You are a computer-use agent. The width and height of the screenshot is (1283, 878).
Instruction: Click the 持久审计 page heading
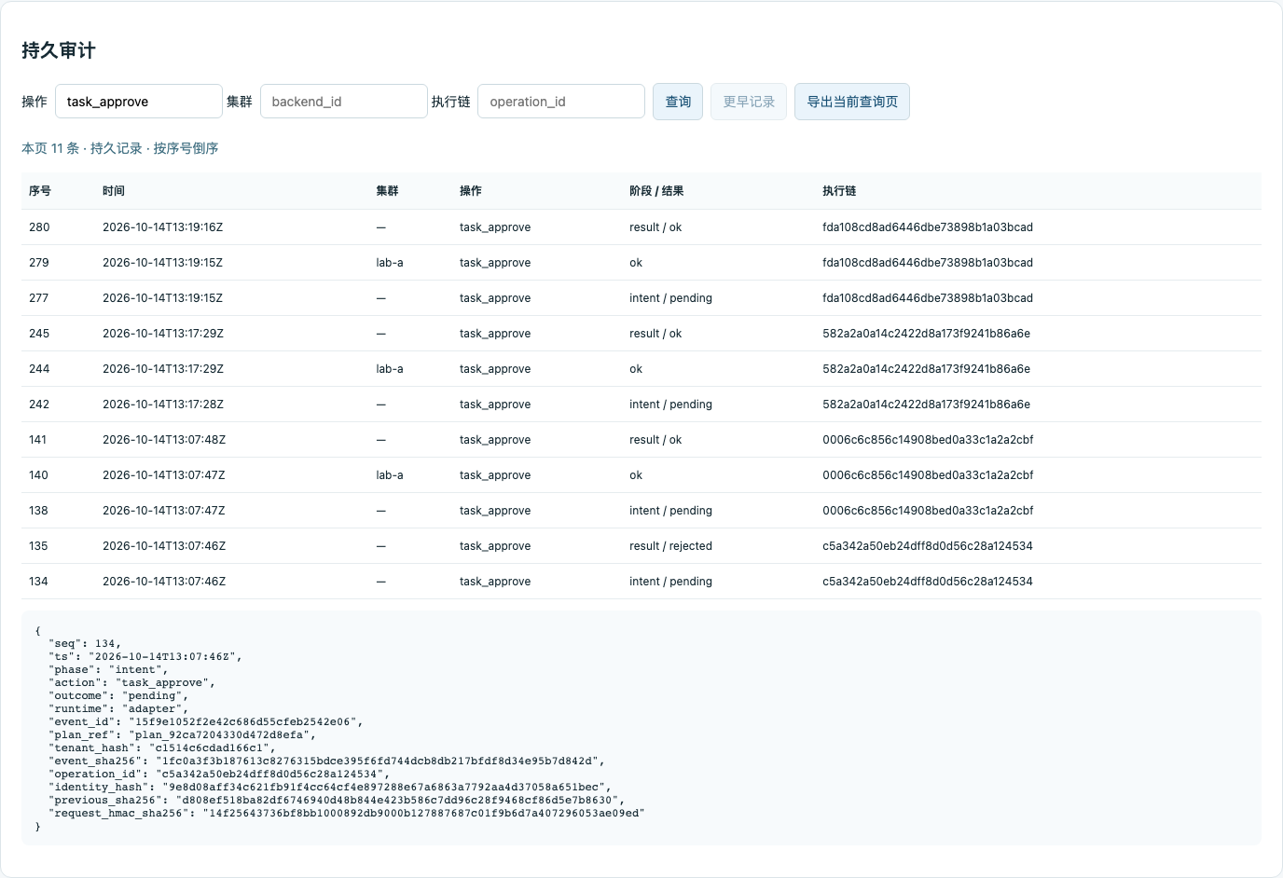click(x=59, y=50)
